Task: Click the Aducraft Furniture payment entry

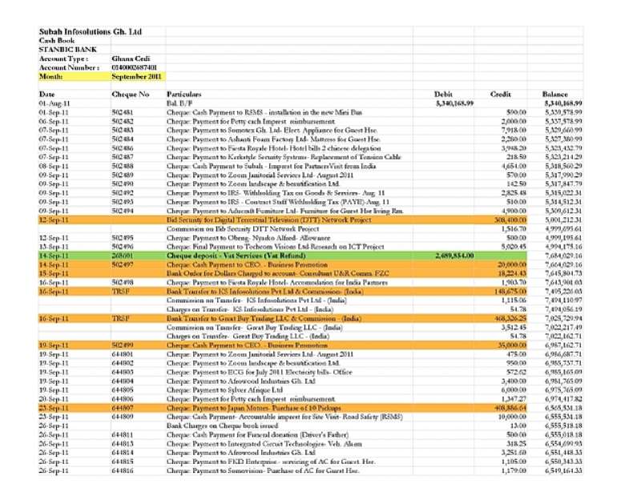Action: point(285,211)
